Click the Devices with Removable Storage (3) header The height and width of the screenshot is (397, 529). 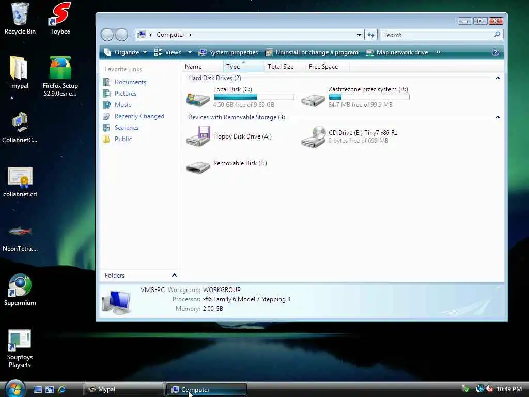coord(236,117)
